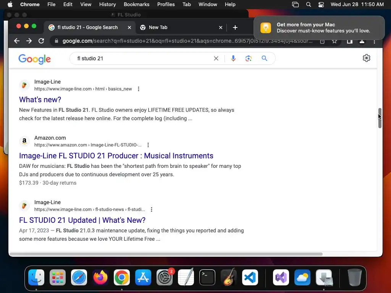Open Control Center in menu bar
Image resolution: width=391 pixels, height=293 pixels.
(x=321, y=5)
